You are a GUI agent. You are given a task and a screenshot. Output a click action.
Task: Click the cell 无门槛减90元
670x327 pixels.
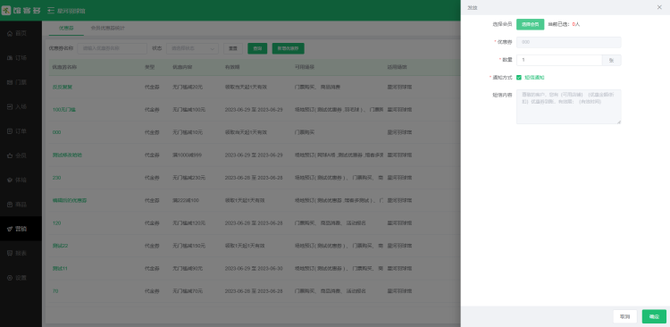click(188, 268)
